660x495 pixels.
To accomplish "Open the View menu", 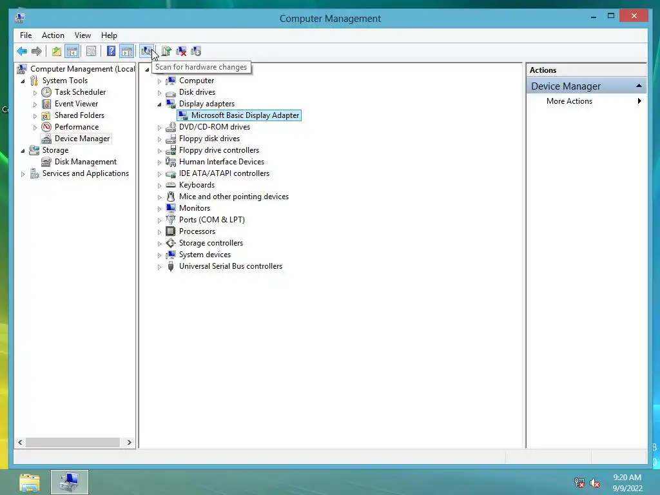I will pos(82,35).
